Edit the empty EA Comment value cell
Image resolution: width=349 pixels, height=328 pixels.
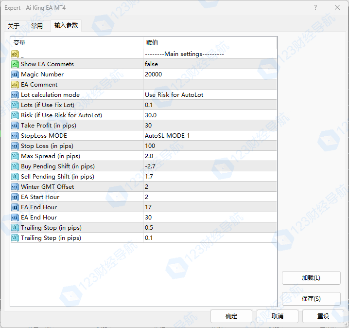click(210, 85)
